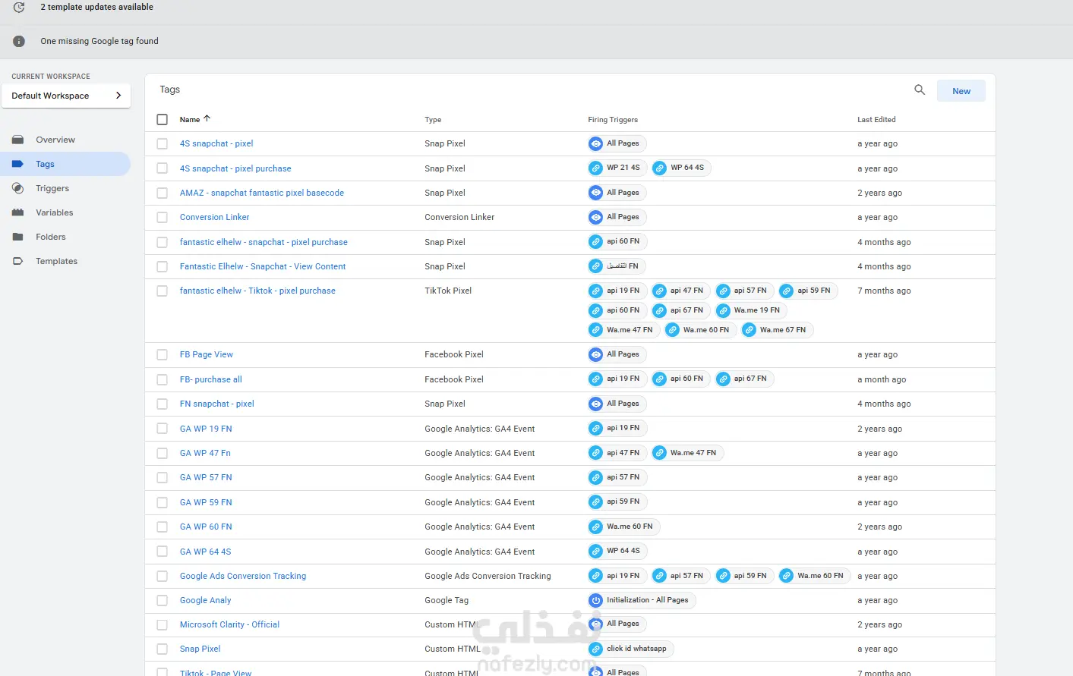The width and height of the screenshot is (1073, 676).
Task: Click the Triggers target icon in sidebar
Action: 18,188
